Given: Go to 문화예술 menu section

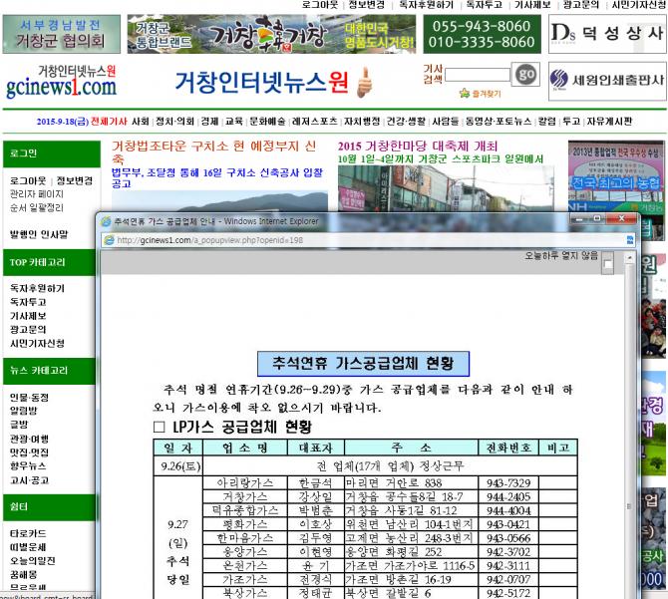Looking at the screenshot, I should point(267,122).
